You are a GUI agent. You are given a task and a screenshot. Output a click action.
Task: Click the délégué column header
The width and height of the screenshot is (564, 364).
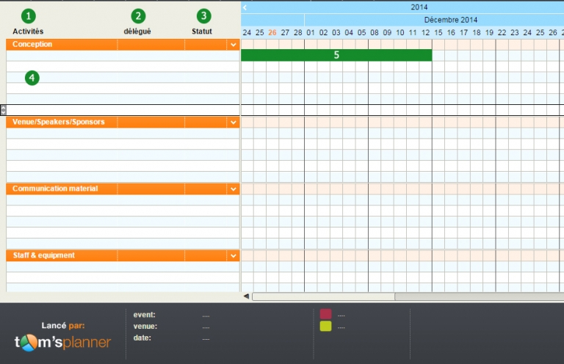coord(137,32)
